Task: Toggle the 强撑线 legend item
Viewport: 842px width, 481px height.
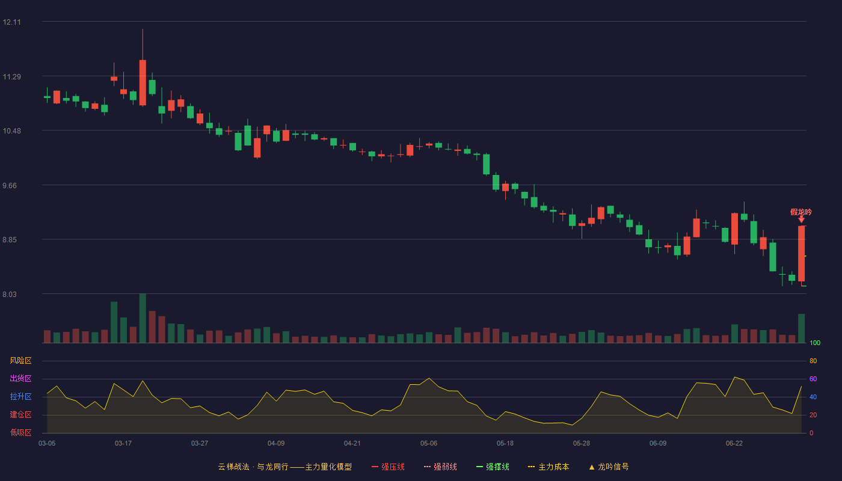Action: click(x=493, y=467)
